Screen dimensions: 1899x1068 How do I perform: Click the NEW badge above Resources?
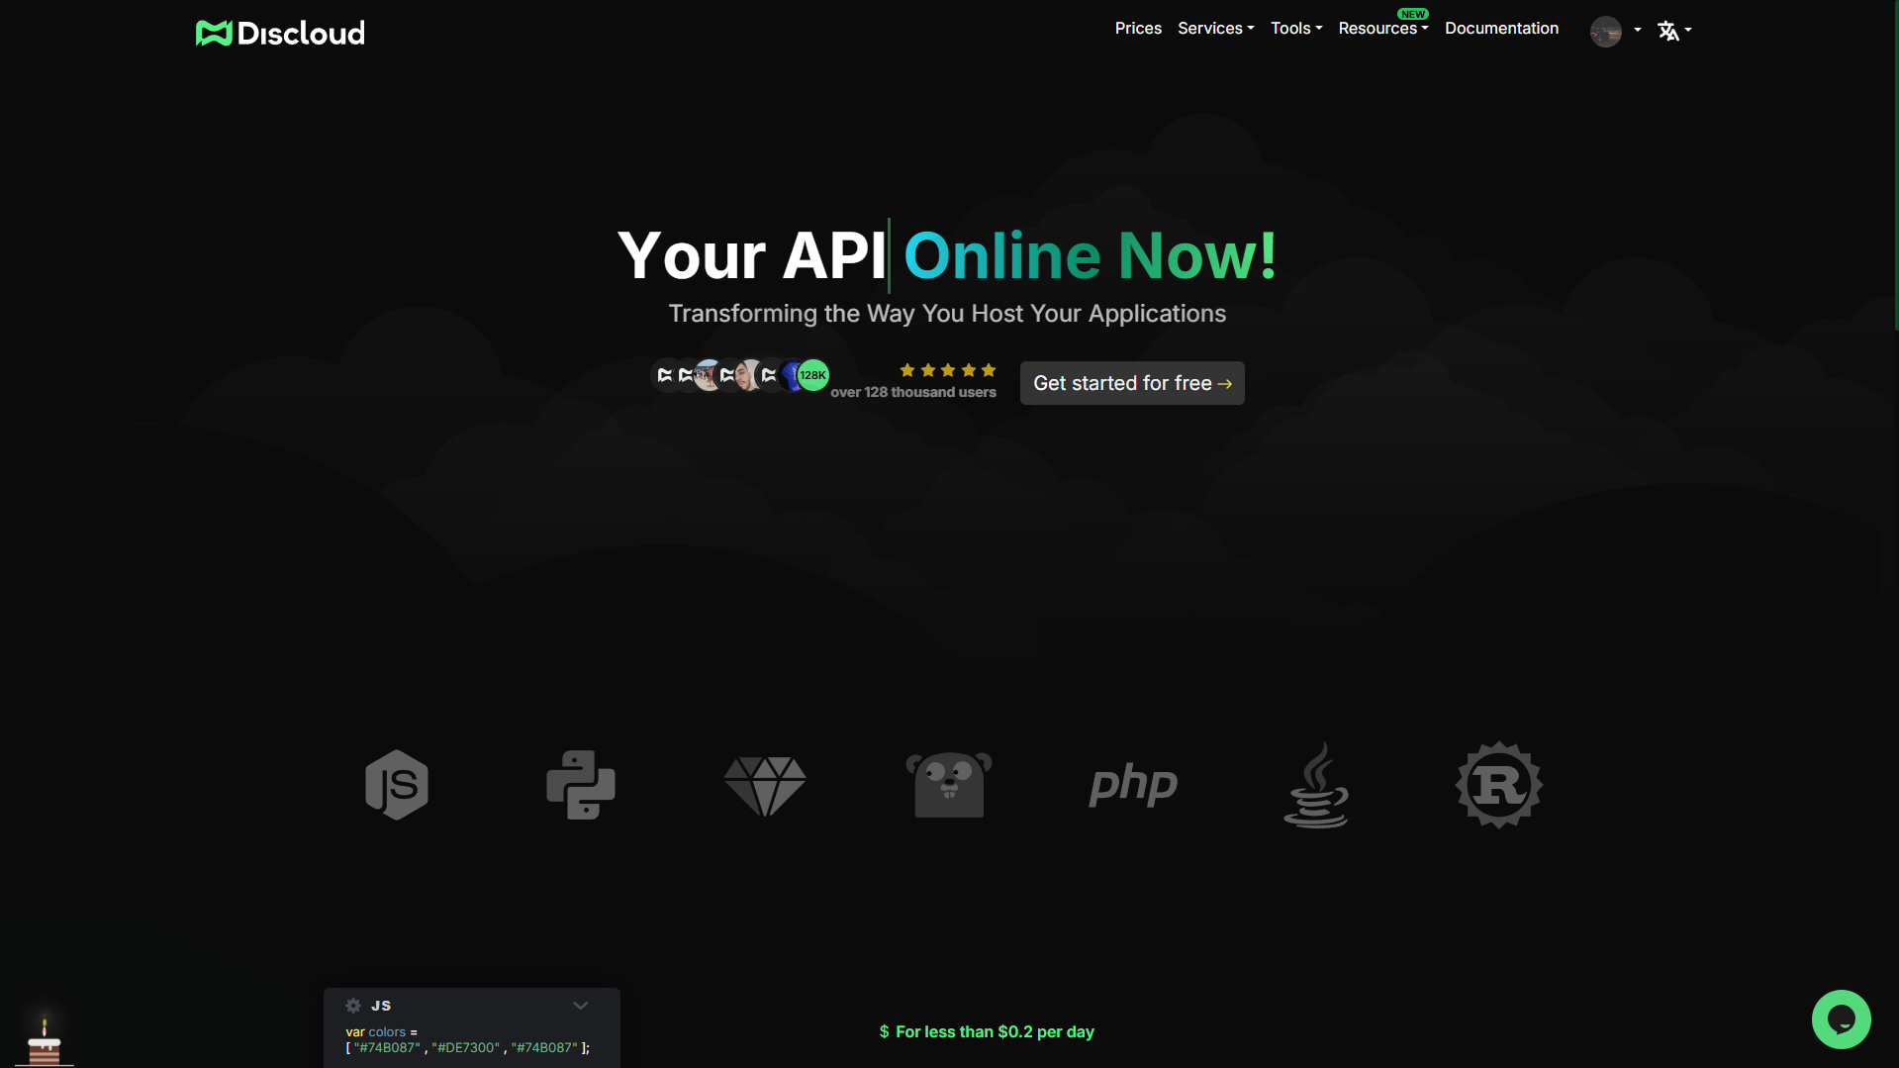pyautogui.click(x=1412, y=14)
